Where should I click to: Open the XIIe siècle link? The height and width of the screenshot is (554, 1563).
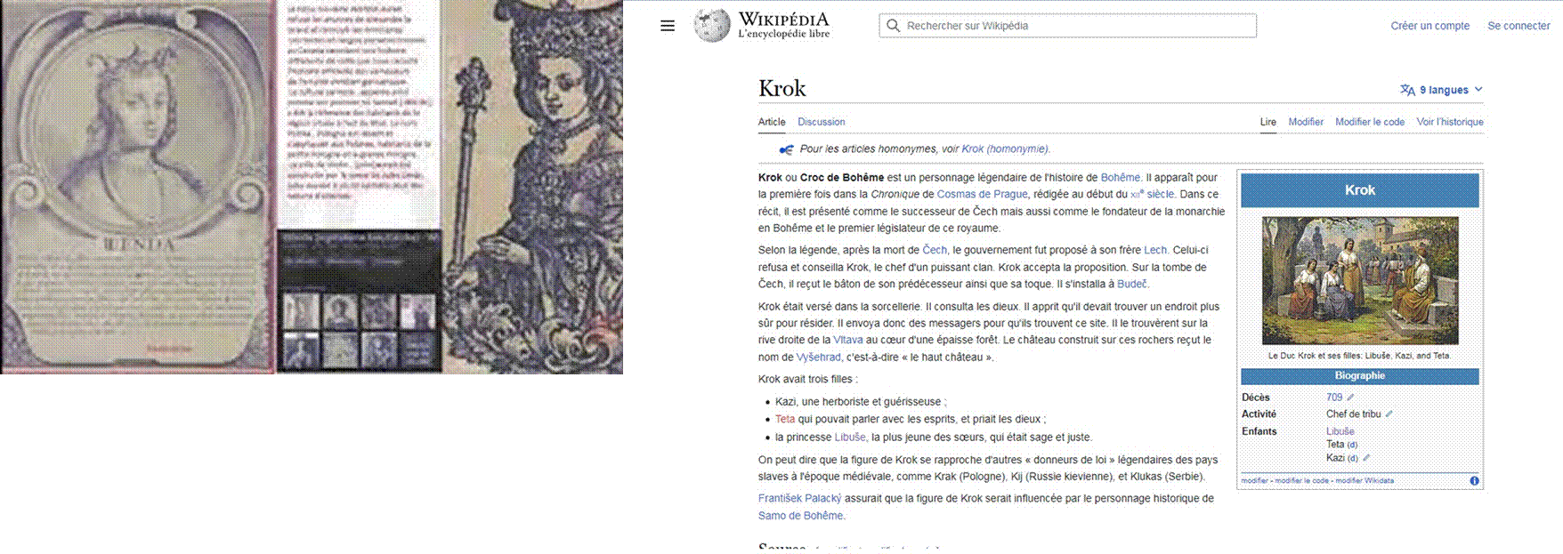tap(1152, 195)
